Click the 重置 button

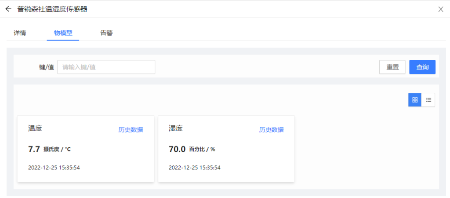pyautogui.click(x=392, y=67)
